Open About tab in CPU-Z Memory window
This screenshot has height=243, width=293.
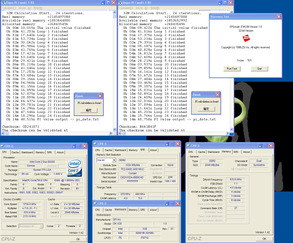pos(246,152)
